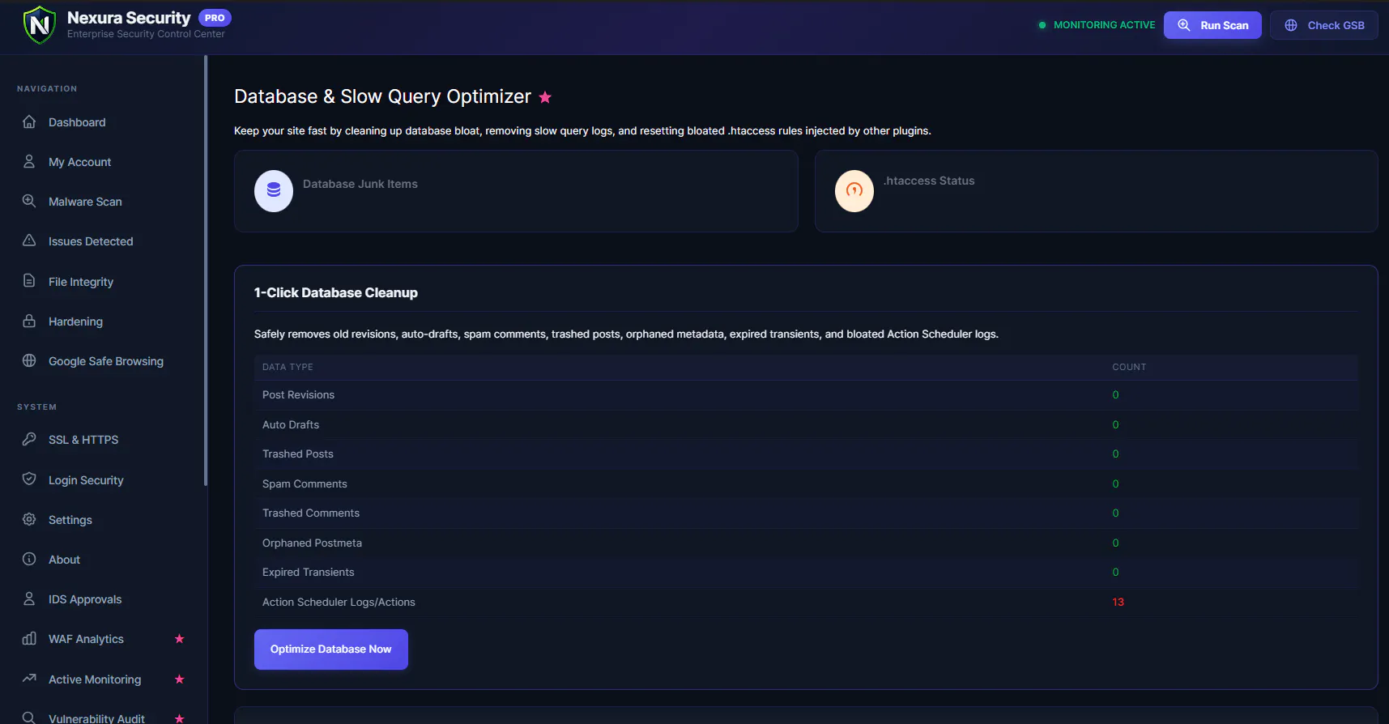Click the Malware Scan magnifier icon
This screenshot has width=1389, height=724.
(29, 201)
